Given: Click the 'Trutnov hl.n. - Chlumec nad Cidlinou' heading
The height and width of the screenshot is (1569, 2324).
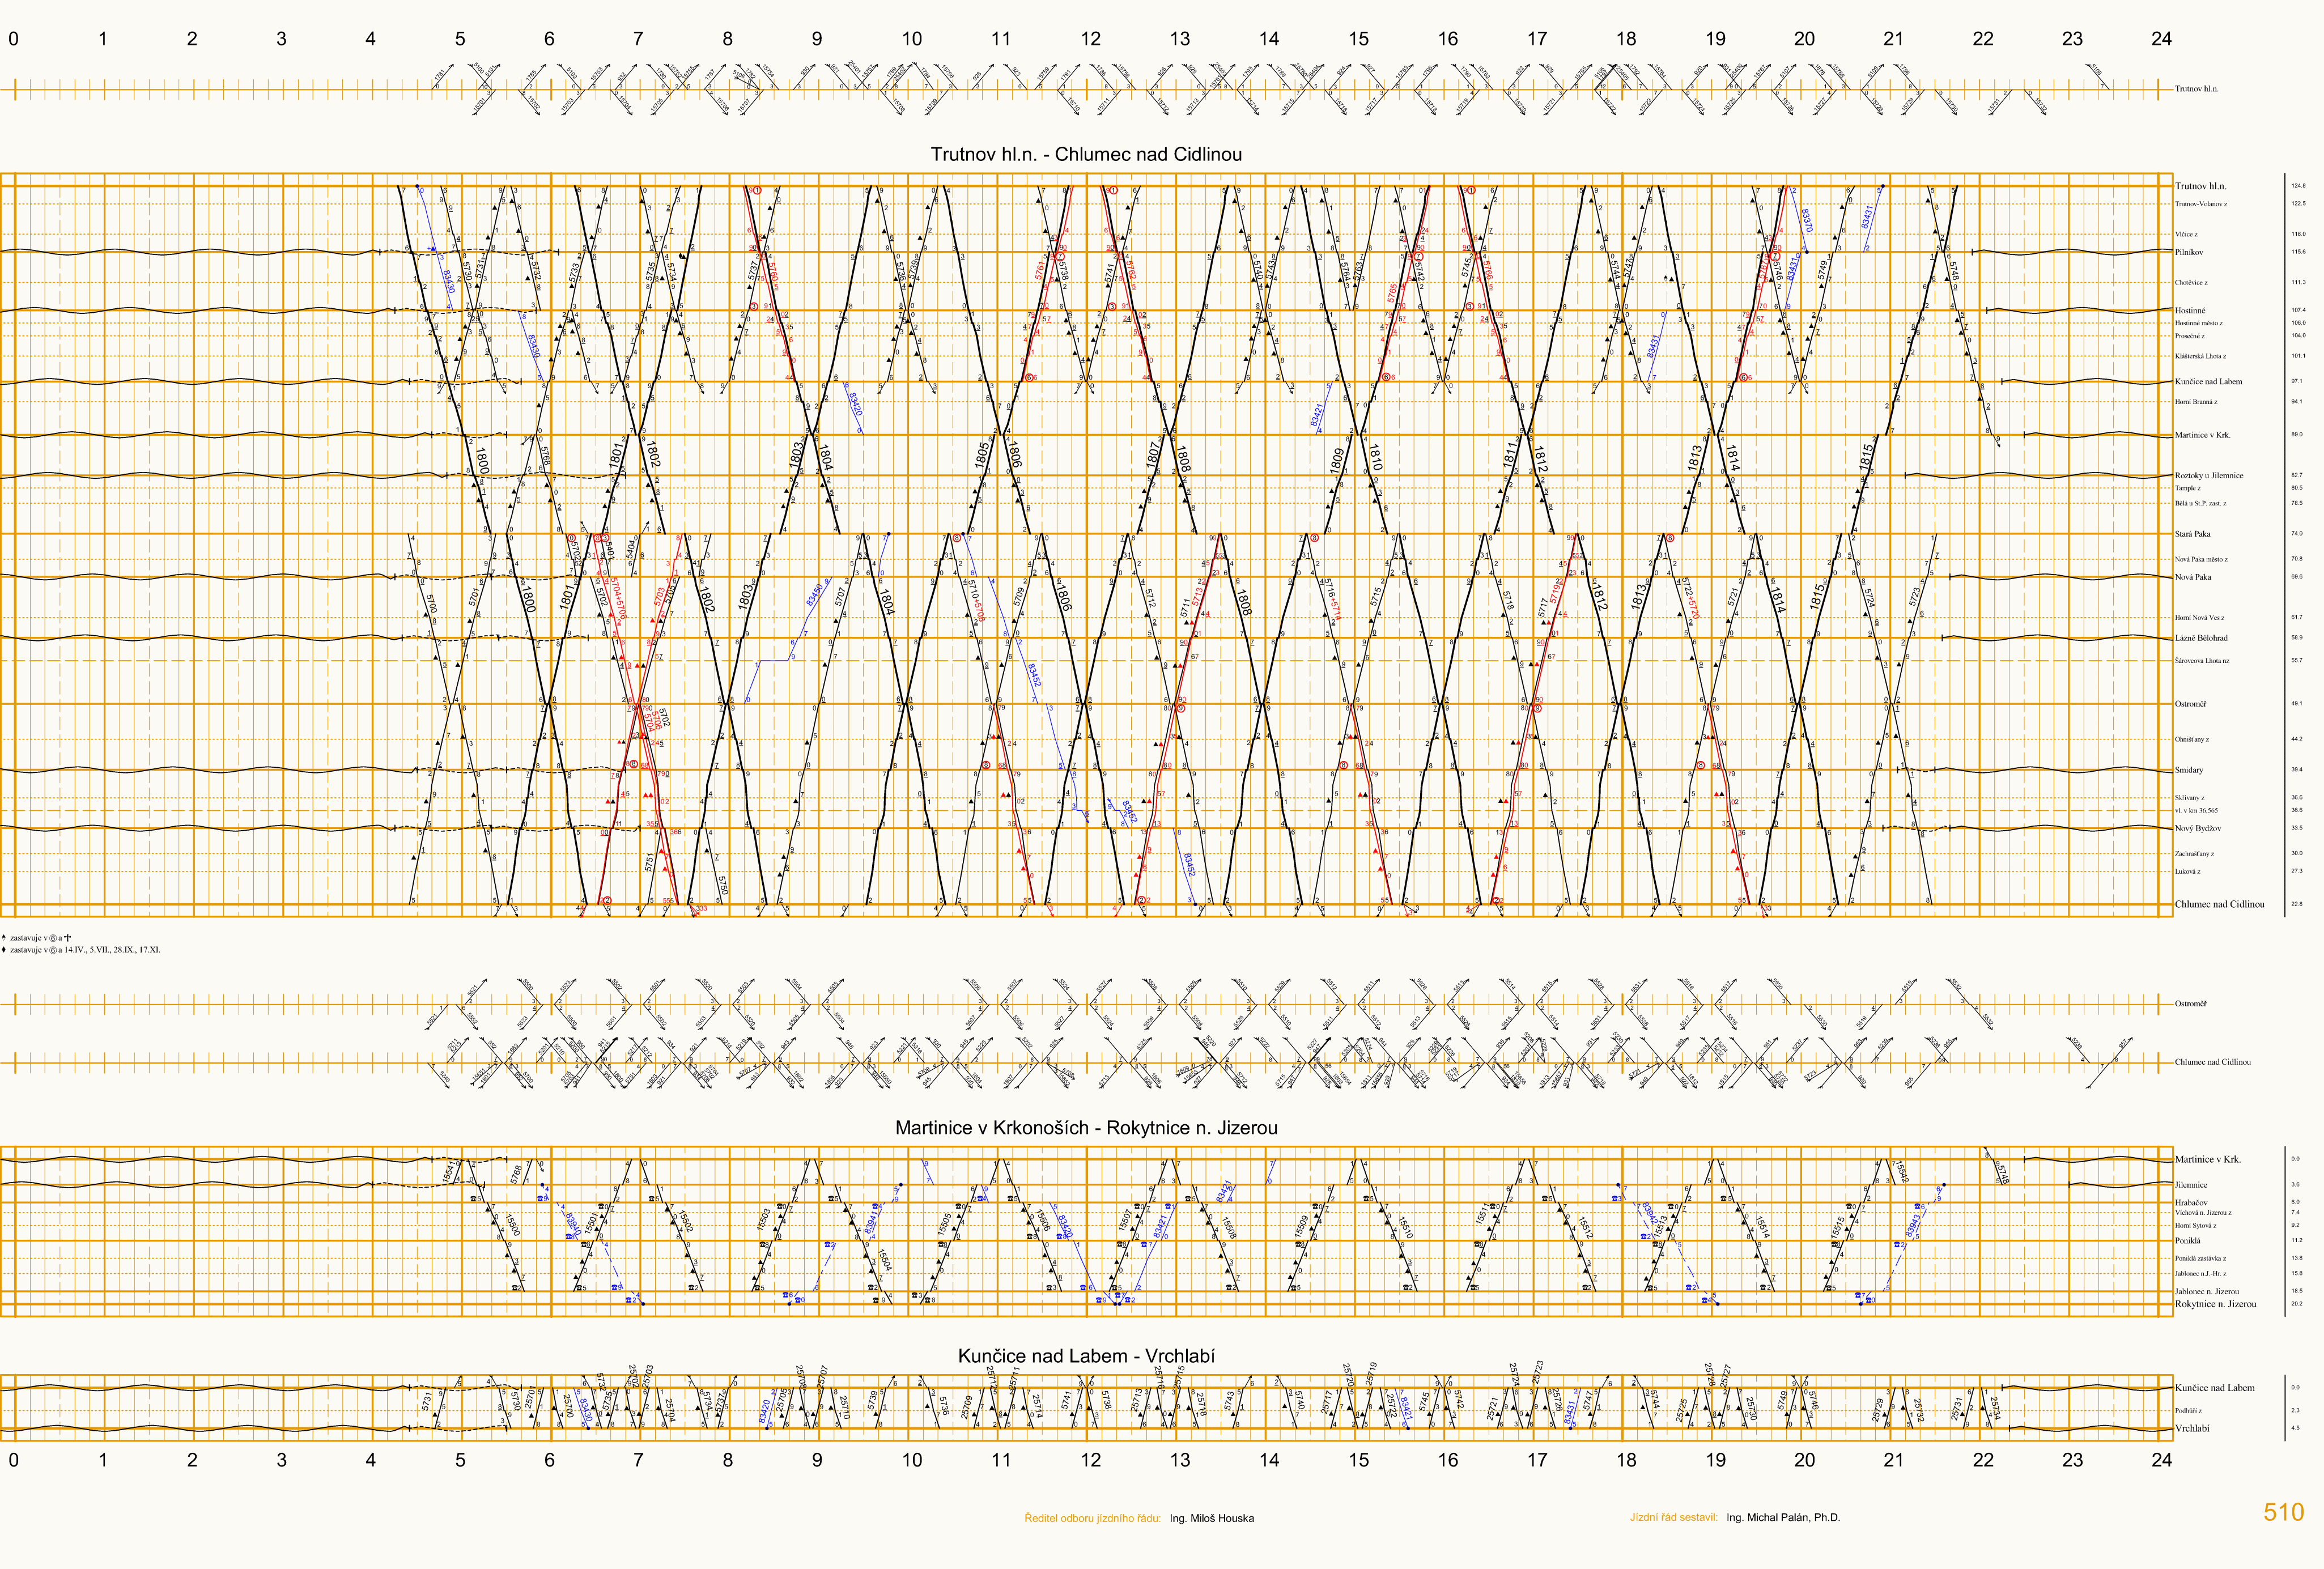Looking at the screenshot, I should coord(1086,154).
